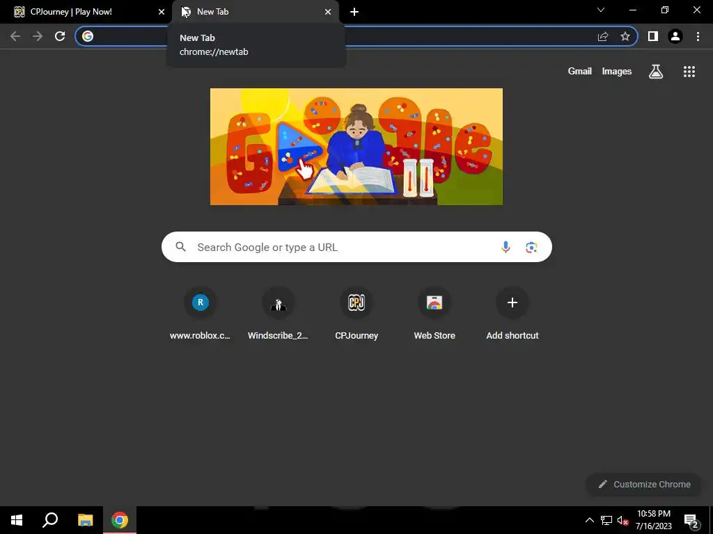
Task: Open the Chrome profile avatar
Action: [x=675, y=36]
